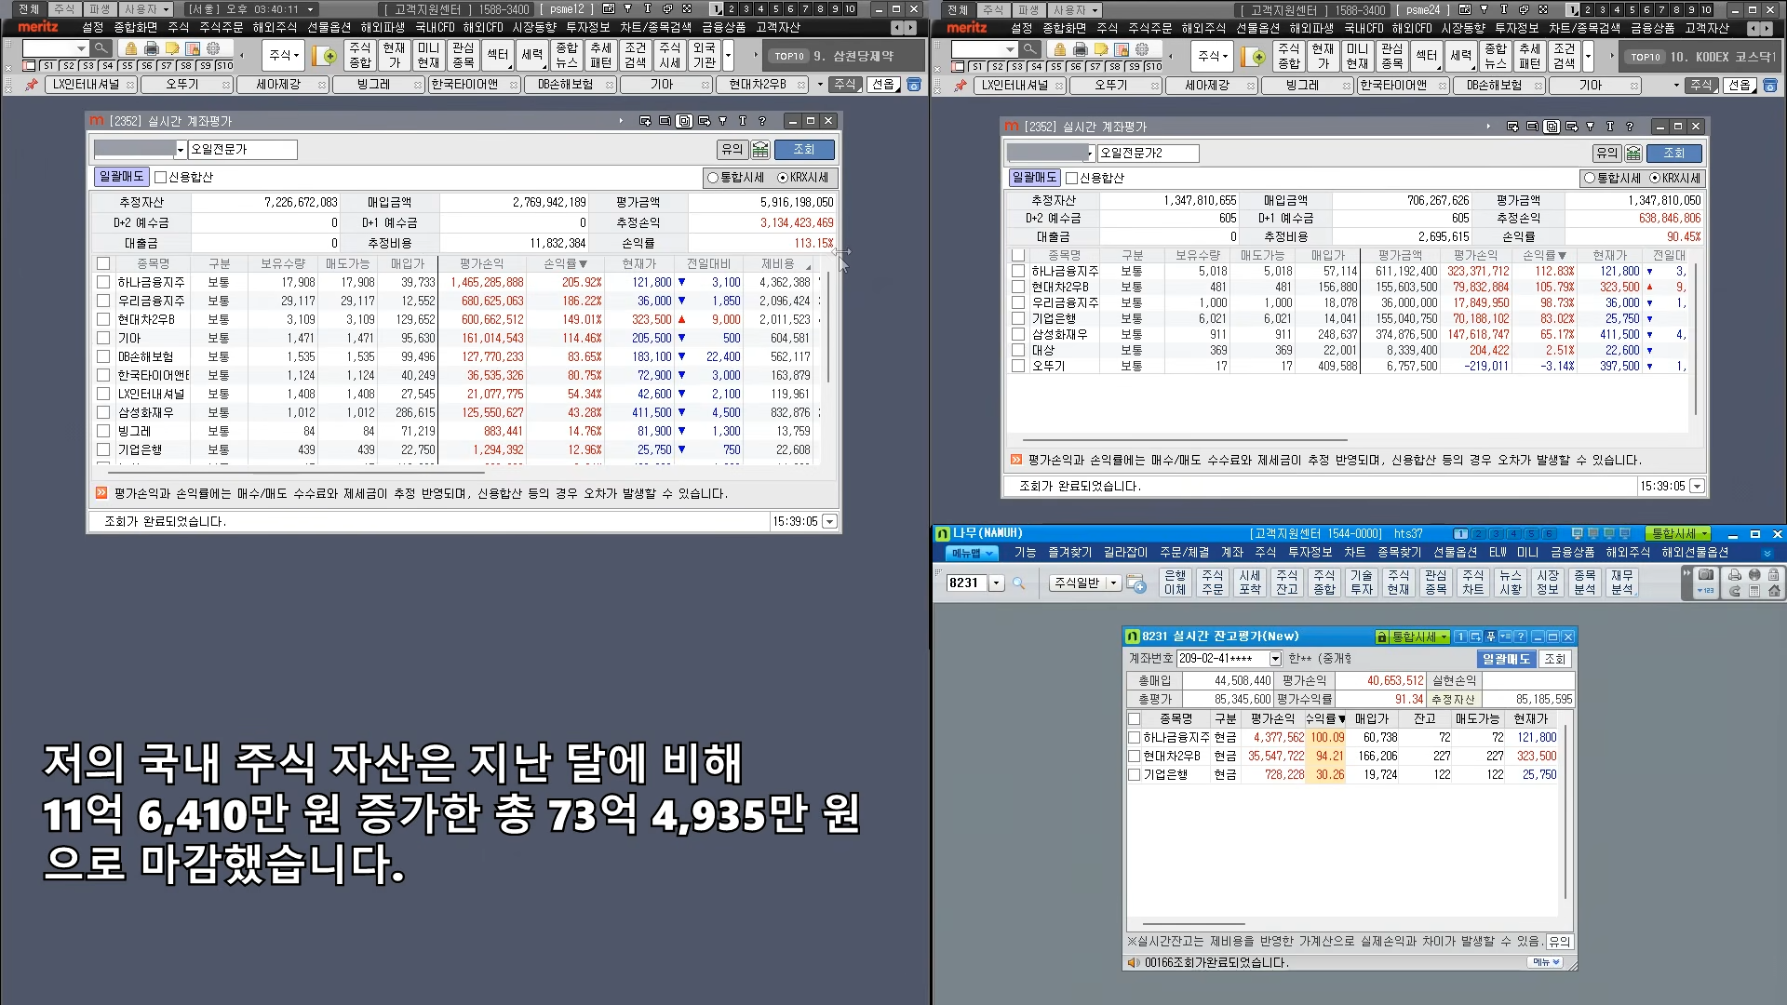Click the lock icon in left meritz toolbar

point(130,48)
